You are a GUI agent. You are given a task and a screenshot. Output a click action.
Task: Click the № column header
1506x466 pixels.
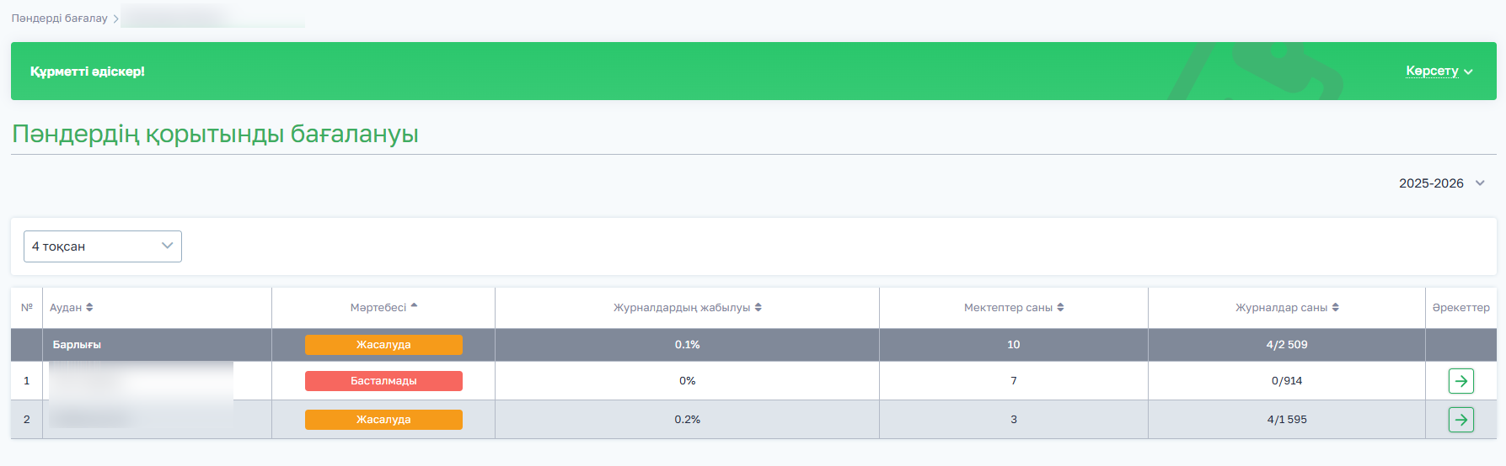coord(27,308)
